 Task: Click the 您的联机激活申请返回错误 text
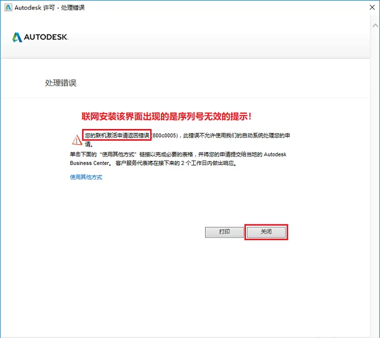point(117,135)
